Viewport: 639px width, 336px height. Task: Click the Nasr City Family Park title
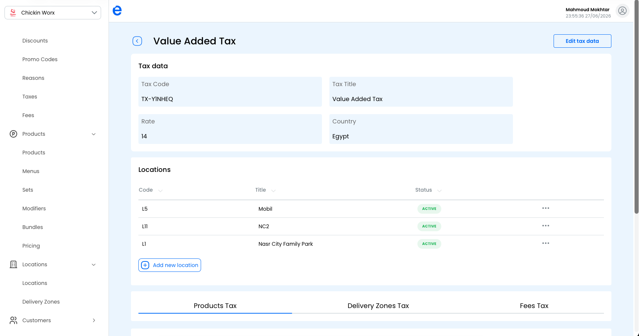pos(286,244)
